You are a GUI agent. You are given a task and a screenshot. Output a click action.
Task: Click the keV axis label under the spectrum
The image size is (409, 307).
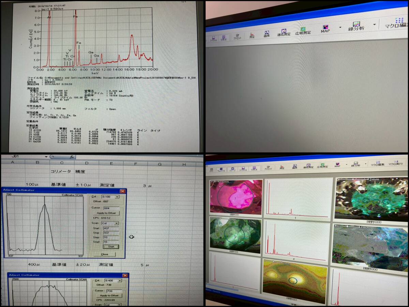click(x=95, y=73)
